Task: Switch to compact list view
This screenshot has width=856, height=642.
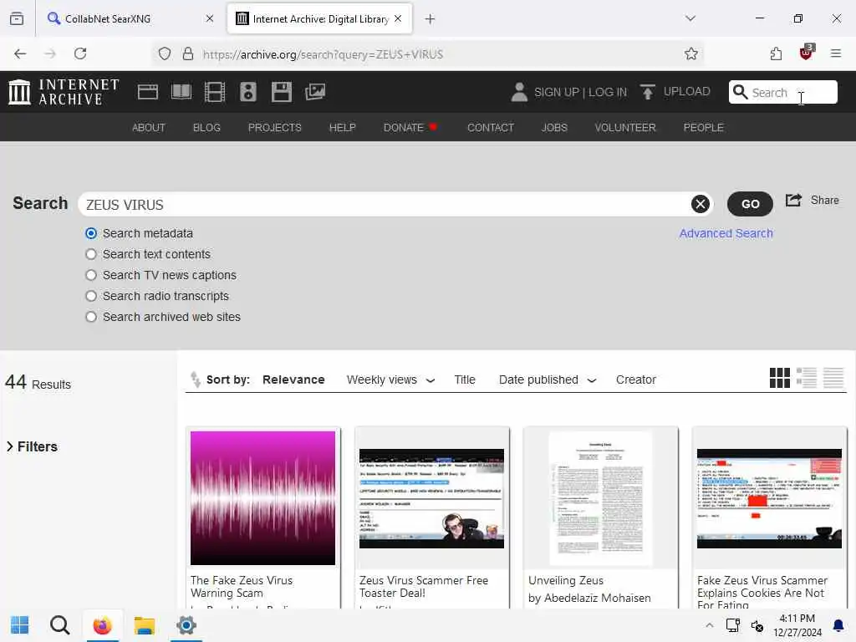Action: [833, 378]
